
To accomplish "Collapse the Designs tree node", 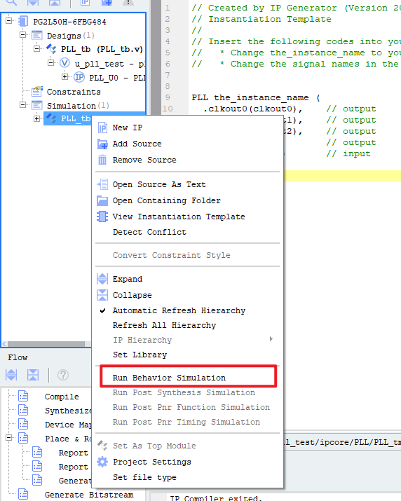I will click(x=23, y=35).
